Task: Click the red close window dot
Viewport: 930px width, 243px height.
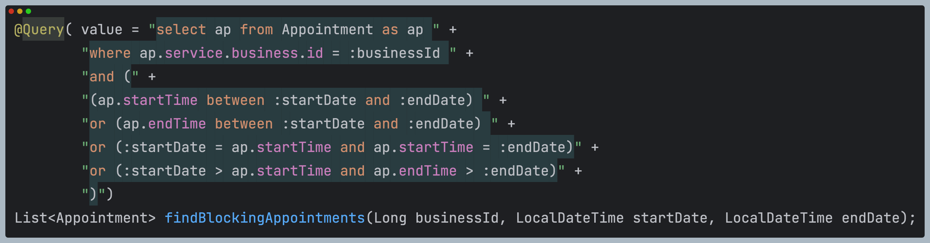Action: tap(11, 11)
